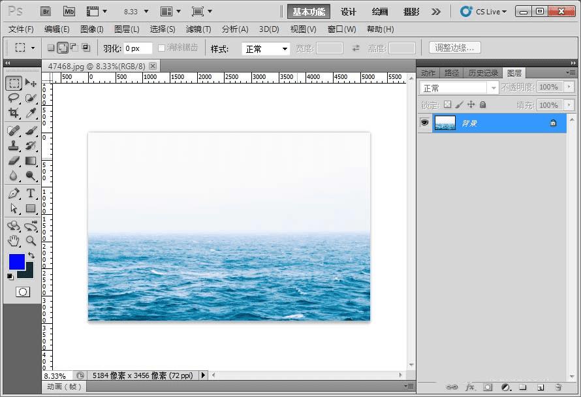Screen dimensions: 581x397
Task: Toggle the 消除锯齿 checkbox
Action: coord(162,48)
